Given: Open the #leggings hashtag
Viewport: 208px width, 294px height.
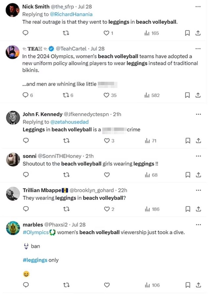Looking at the screenshot, I should coord(35,260).
